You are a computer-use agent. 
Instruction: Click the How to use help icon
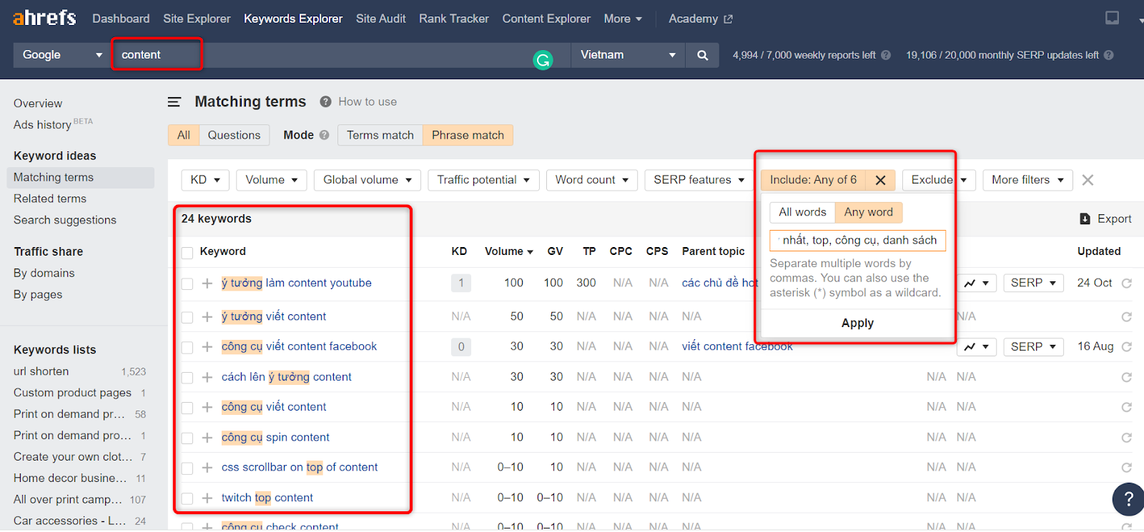325,101
